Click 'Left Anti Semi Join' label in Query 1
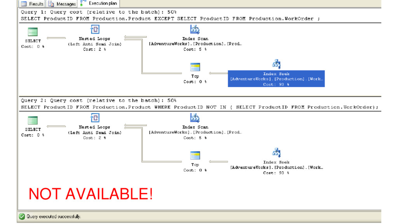The height and width of the screenshot is (224, 398). click(95, 44)
